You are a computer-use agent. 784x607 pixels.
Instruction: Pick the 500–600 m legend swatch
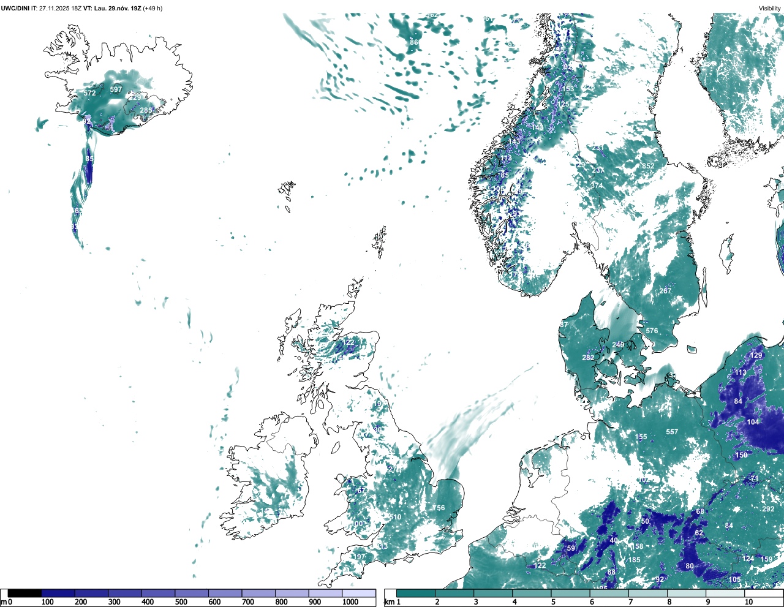192,594
